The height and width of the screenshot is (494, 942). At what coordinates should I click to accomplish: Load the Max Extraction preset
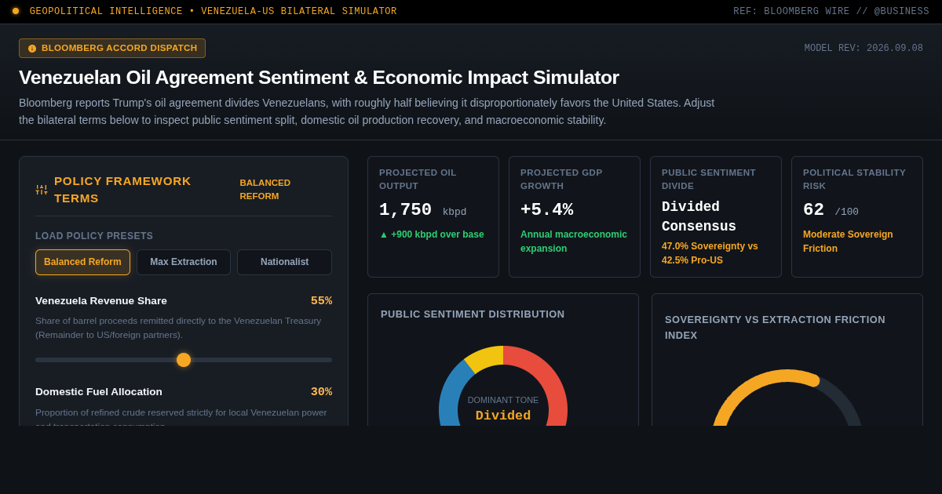(184, 262)
